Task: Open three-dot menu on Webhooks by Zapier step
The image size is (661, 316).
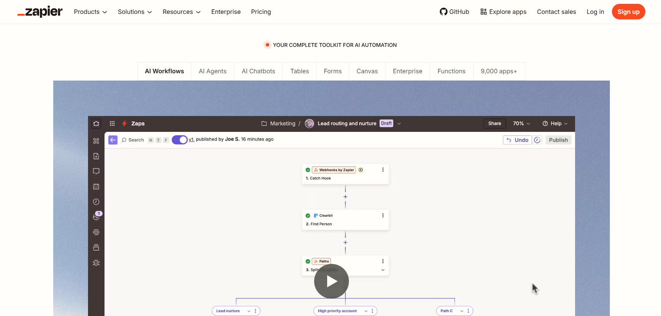Action: coord(383,170)
